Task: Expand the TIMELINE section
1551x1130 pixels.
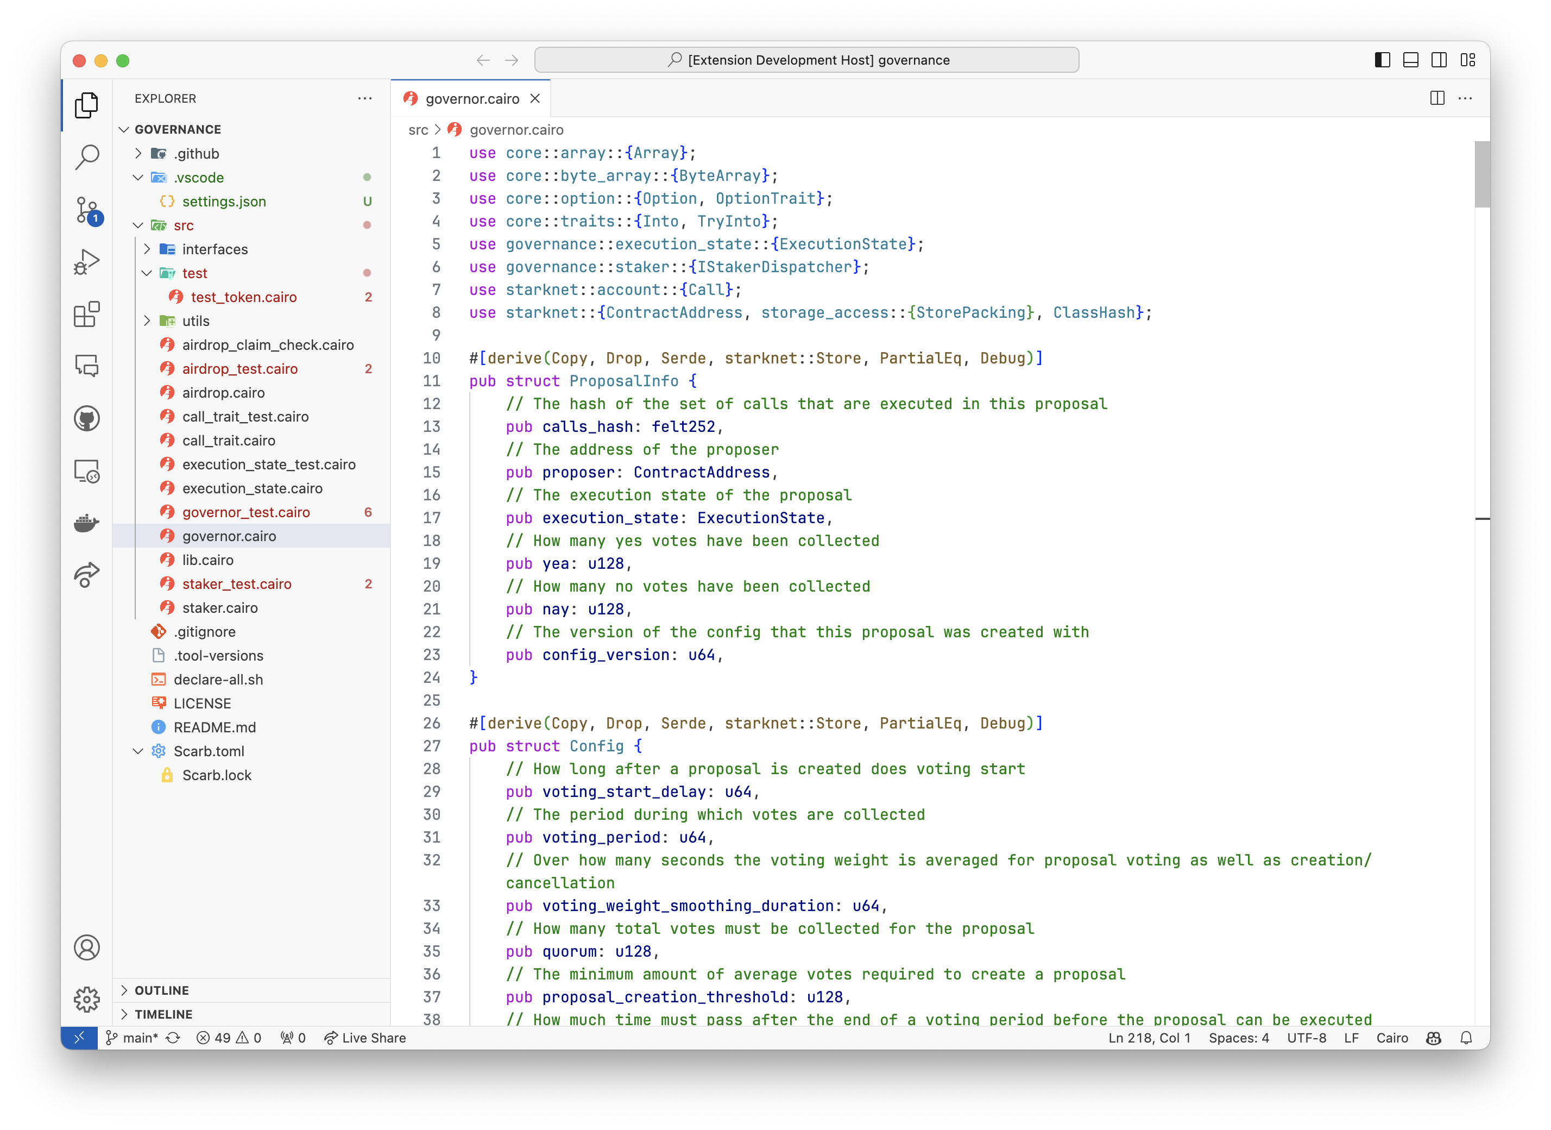Action: coord(251,1014)
